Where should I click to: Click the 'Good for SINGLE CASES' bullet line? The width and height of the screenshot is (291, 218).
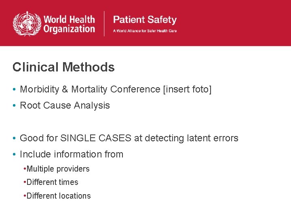(x=129, y=138)
